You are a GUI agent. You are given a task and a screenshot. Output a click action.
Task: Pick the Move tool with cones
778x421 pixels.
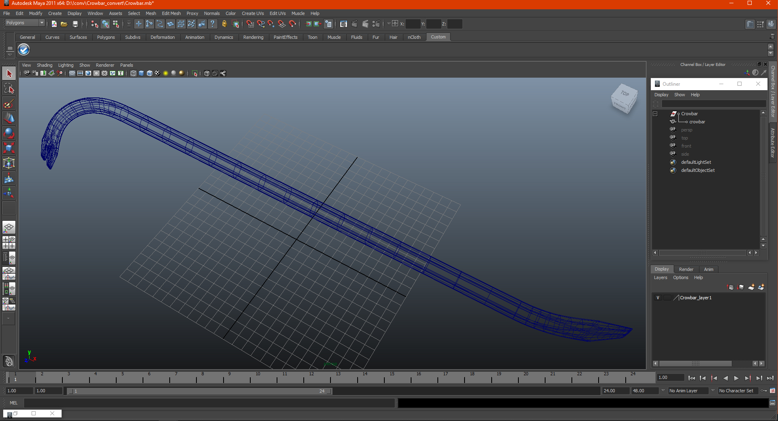tap(9, 118)
